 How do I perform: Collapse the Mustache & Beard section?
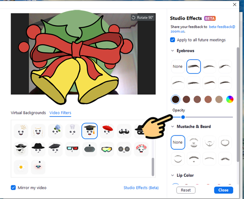pyautogui.click(x=172, y=127)
